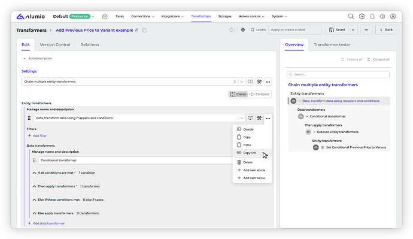Select Set Conditional Previous Price to Variant in overview
This screenshot has height=239, width=413.
coord(356,147)
